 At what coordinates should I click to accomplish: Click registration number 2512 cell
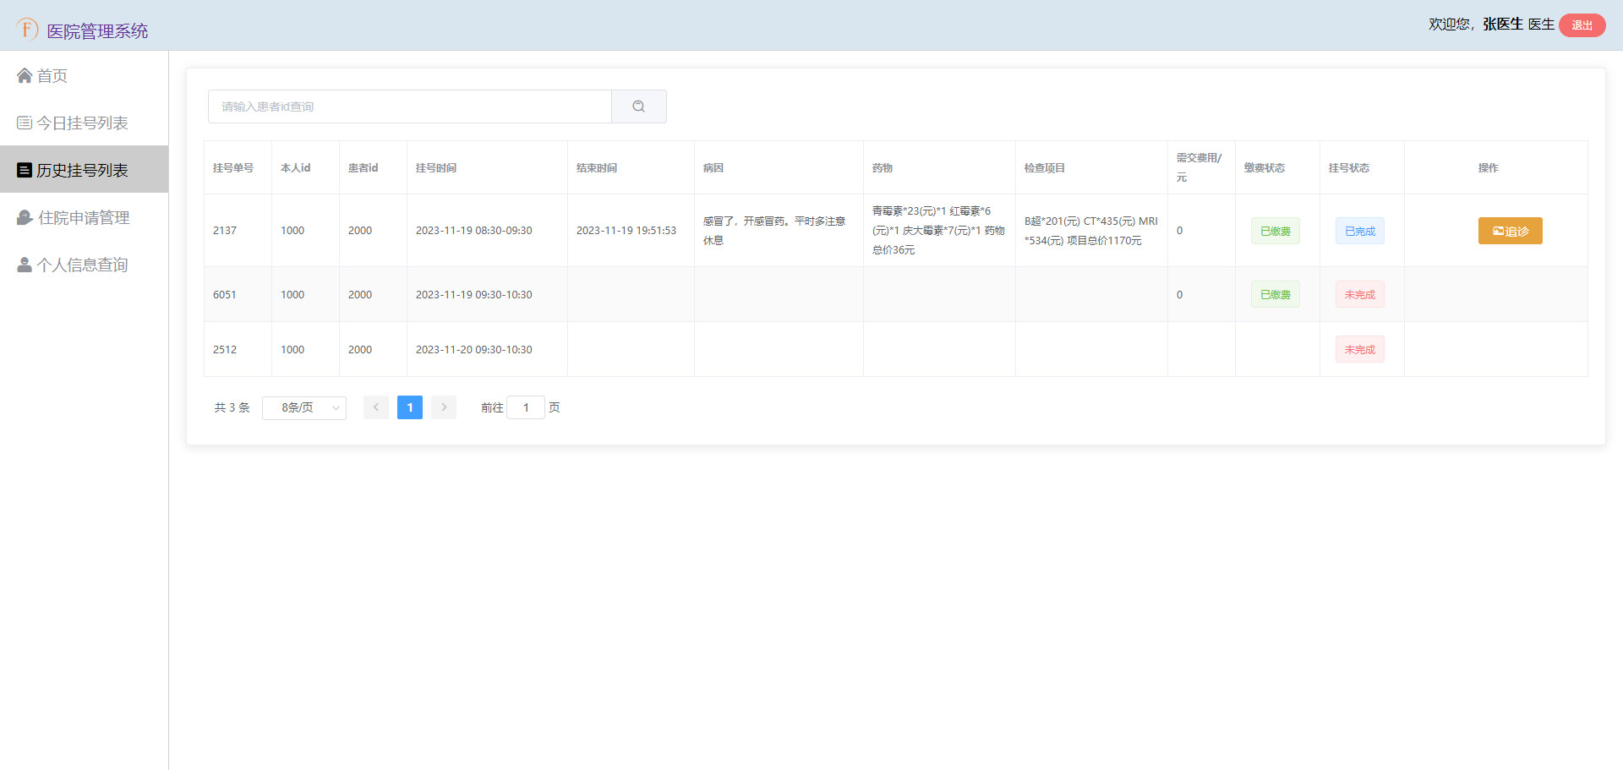click(x=238, y=349)
